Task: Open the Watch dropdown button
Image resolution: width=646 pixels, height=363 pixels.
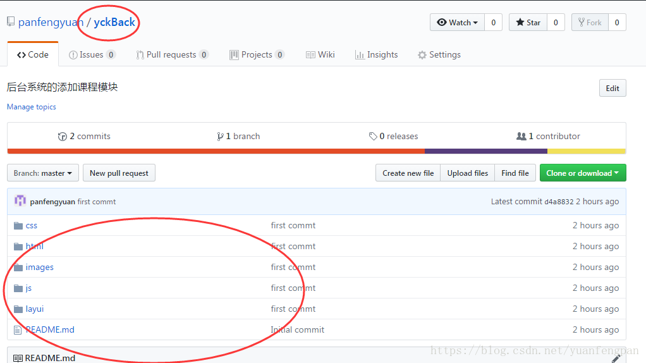Action: tap(457, 22)
